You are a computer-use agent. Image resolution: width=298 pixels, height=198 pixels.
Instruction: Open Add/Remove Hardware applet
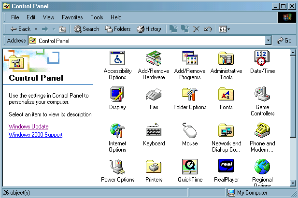[154, 58]
